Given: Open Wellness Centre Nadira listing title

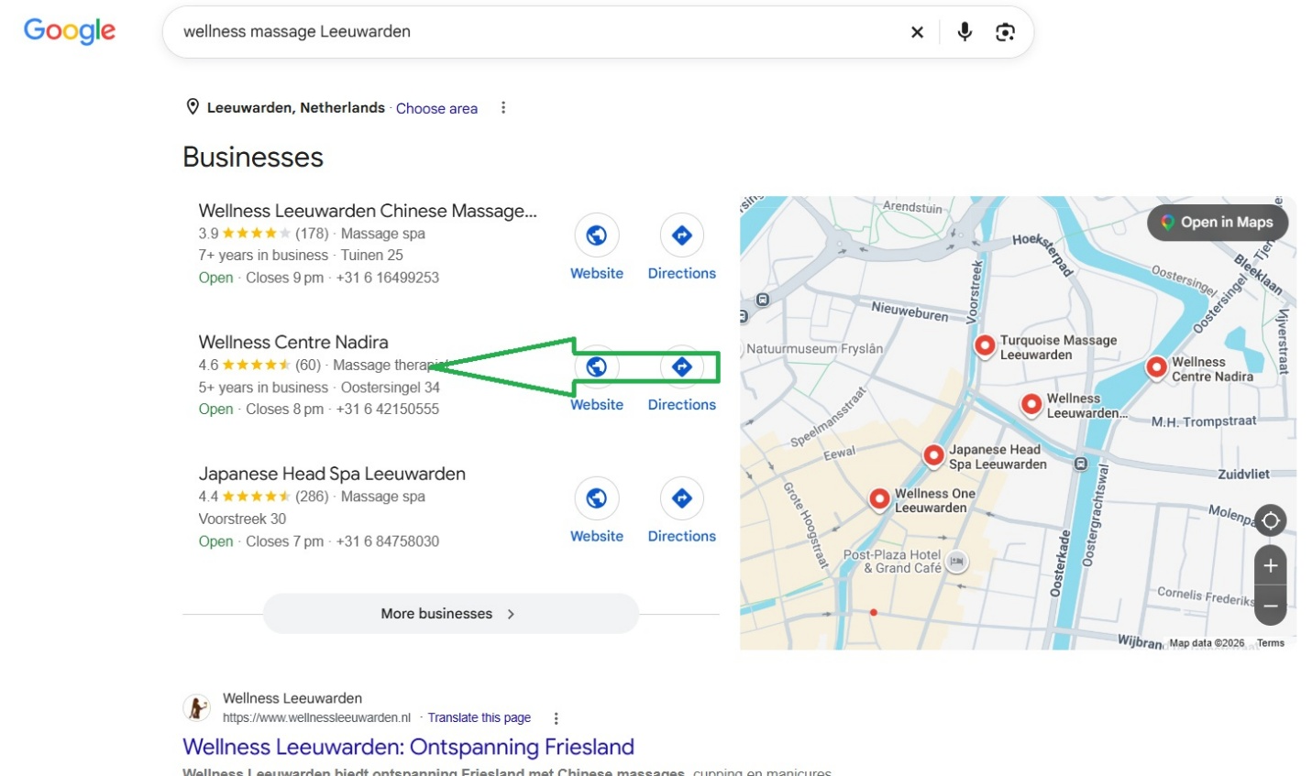Looking at the screenshot, I should pos(293,342).
